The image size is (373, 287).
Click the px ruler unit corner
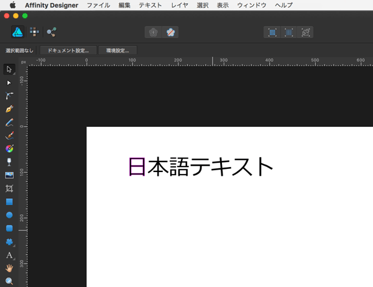(24, 62)
